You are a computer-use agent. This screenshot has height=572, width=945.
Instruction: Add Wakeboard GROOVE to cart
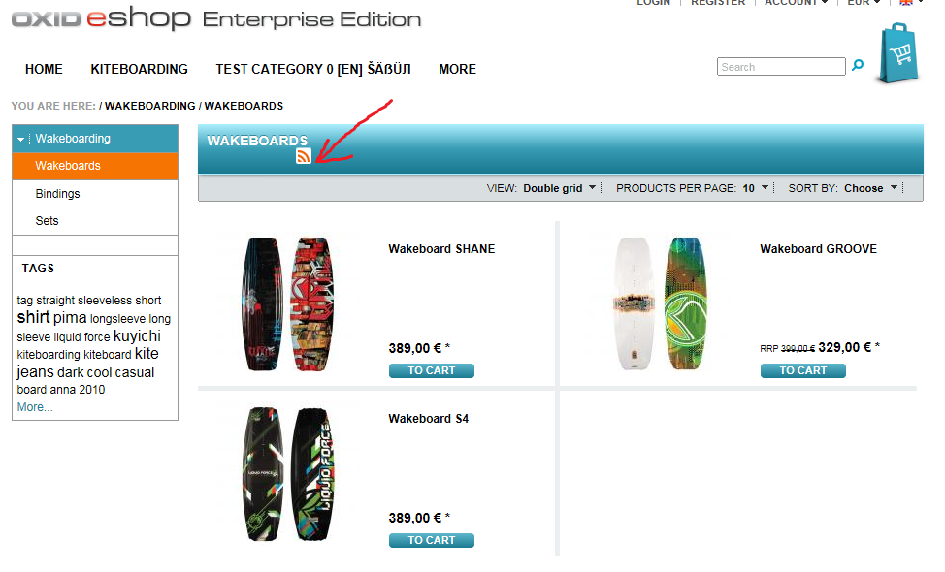pyautogui.click(x=802, y=370)
